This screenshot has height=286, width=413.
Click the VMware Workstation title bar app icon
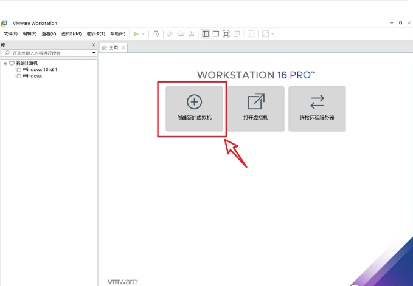(x=4, y=23)
